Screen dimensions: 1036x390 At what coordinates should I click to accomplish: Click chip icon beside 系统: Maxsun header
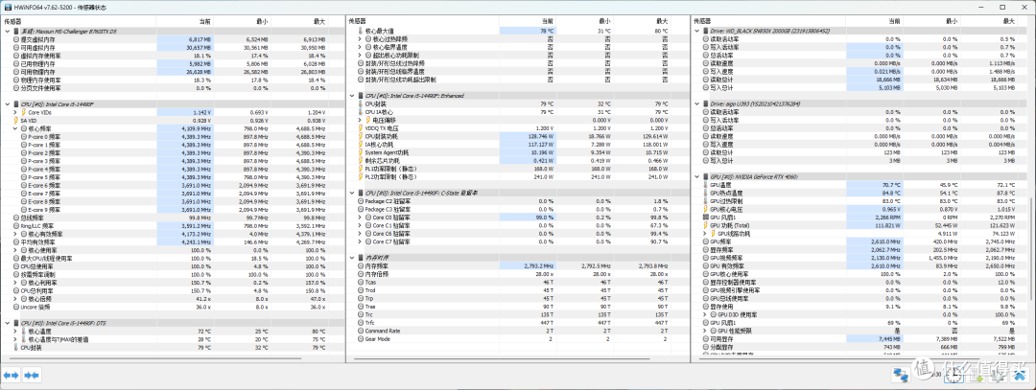click(x=16, y=31)
